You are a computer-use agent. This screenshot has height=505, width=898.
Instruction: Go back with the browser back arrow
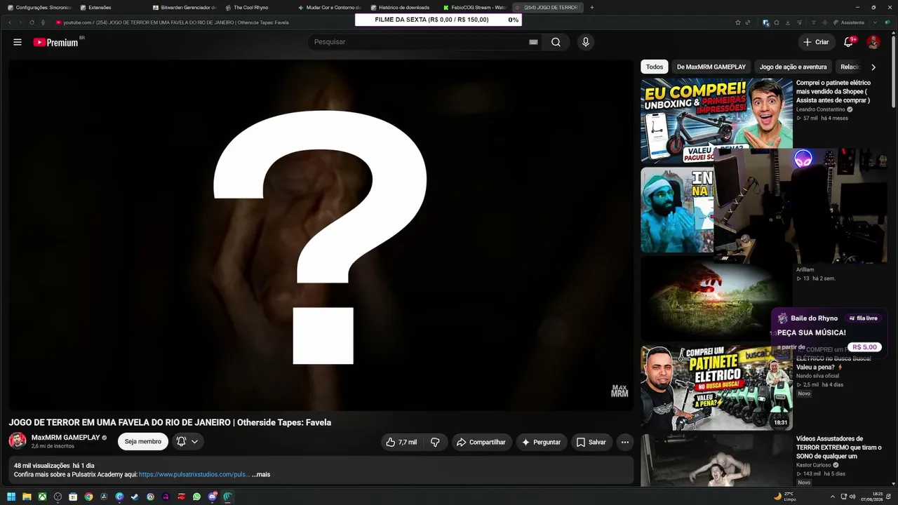[10, 22]
